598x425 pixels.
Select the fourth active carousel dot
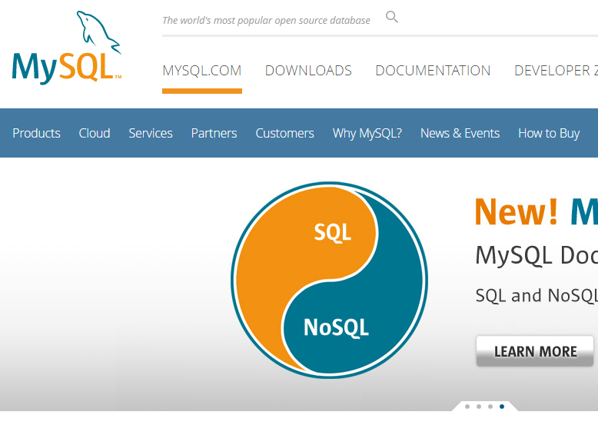point(502,407)
